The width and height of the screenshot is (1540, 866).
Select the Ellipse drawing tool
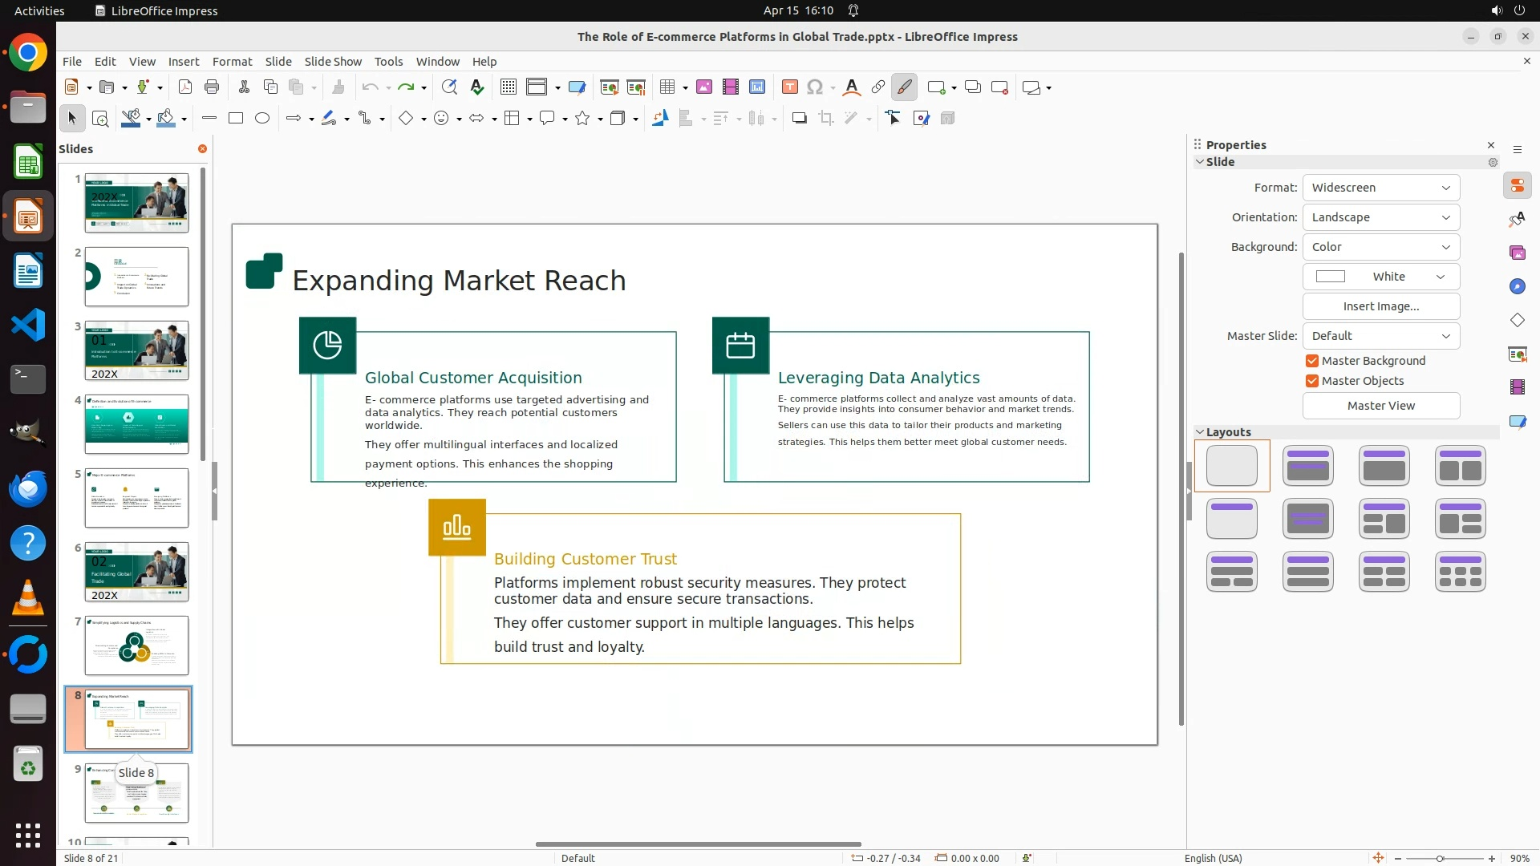point(262,119)
